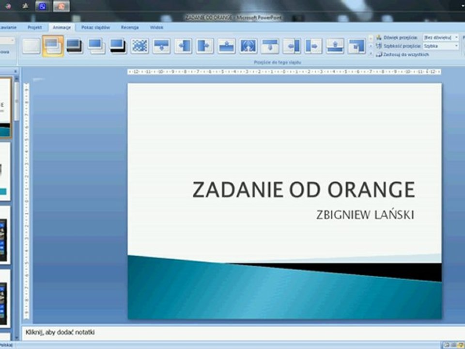
Task: Switch to the Widok tab
Action: point(156,27)
